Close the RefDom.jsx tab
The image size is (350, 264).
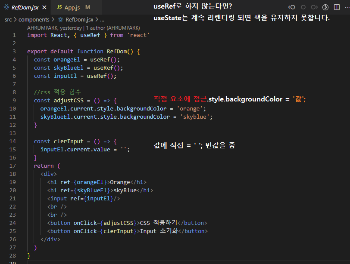click(x=44, y=8)
